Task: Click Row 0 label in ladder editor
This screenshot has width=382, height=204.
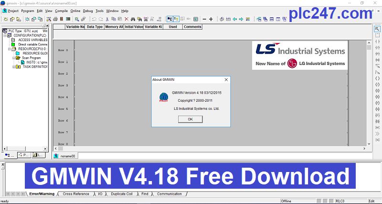Action: pos(63,50)
